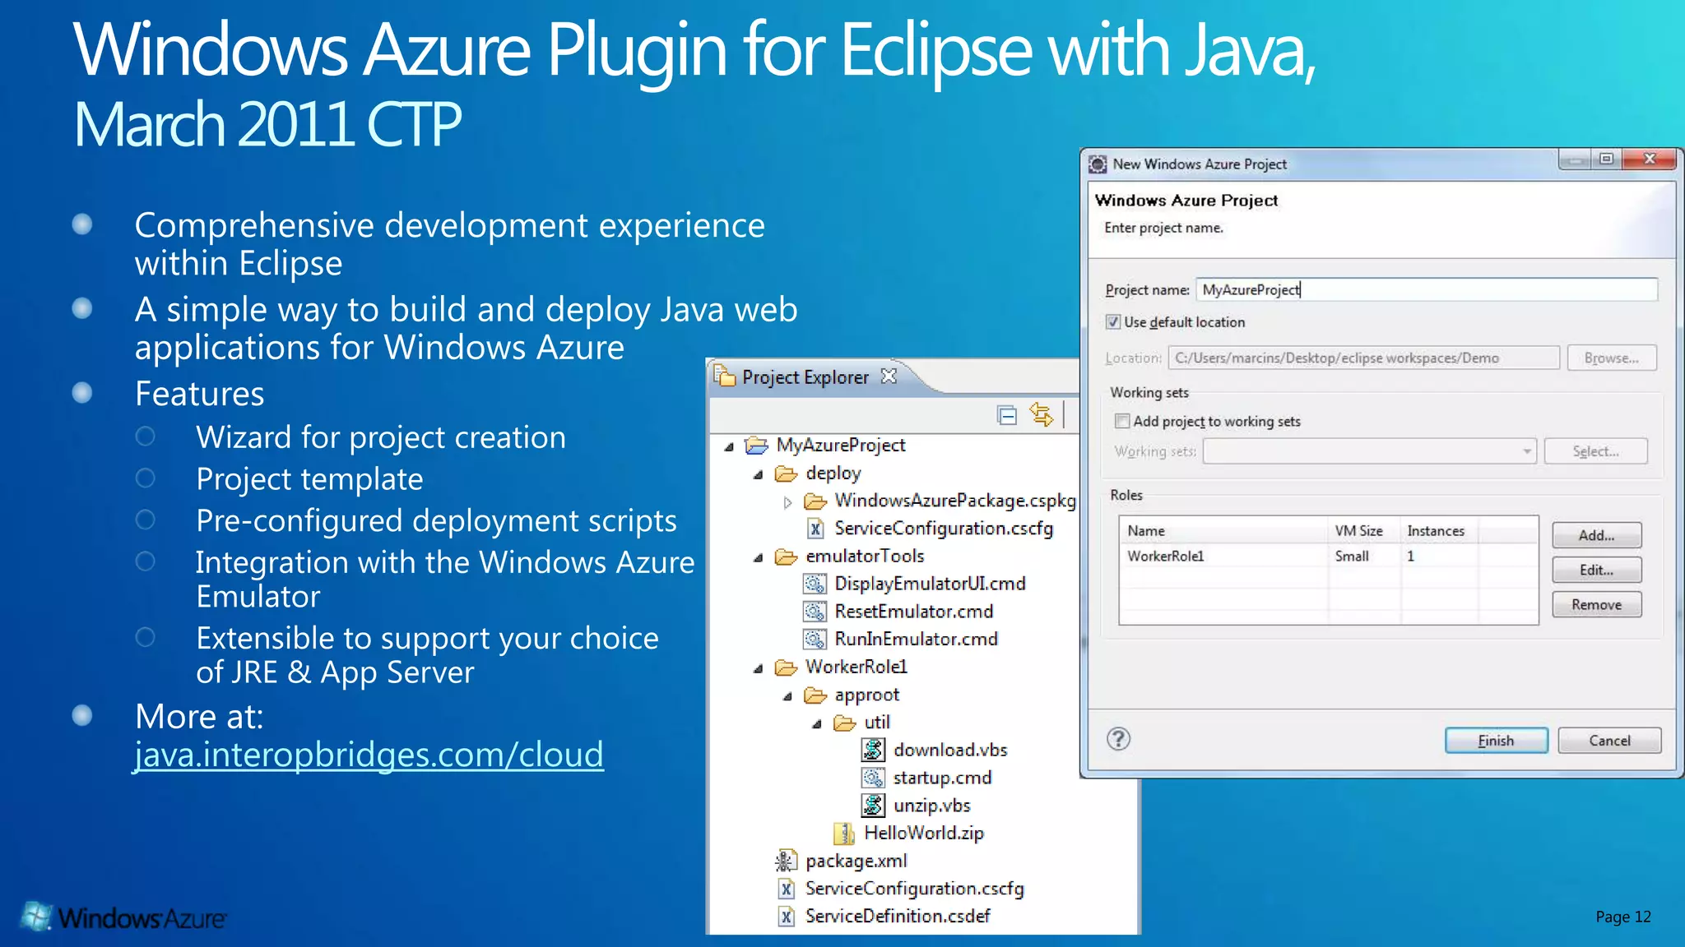Viewport: 1685px width, 947px height.
Task: Select the Project Explorer tab
Action: coord(804,377)
